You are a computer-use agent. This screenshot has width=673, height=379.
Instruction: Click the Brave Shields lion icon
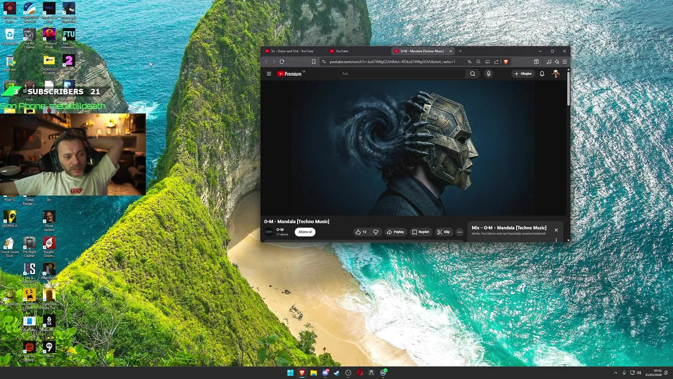point(506,62)
